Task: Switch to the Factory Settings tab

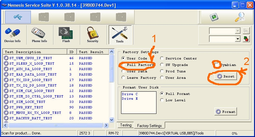Action: pyautogui.click(x=149, y=125)
